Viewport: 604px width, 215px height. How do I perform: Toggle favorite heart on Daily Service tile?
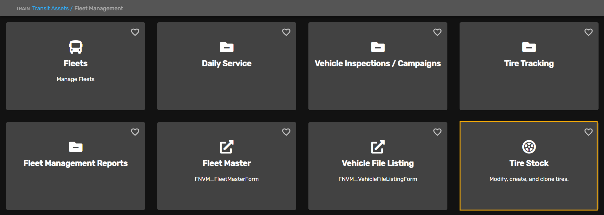(x=286, y=32)
